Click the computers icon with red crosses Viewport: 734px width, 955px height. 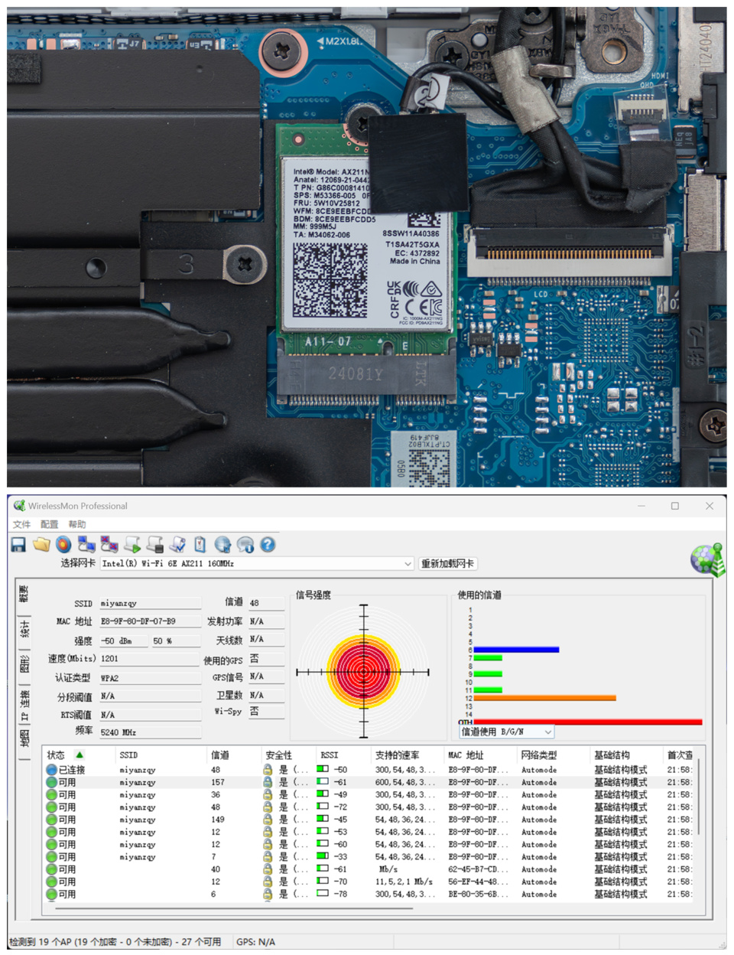pyautogui.click(x=109, y=544)
